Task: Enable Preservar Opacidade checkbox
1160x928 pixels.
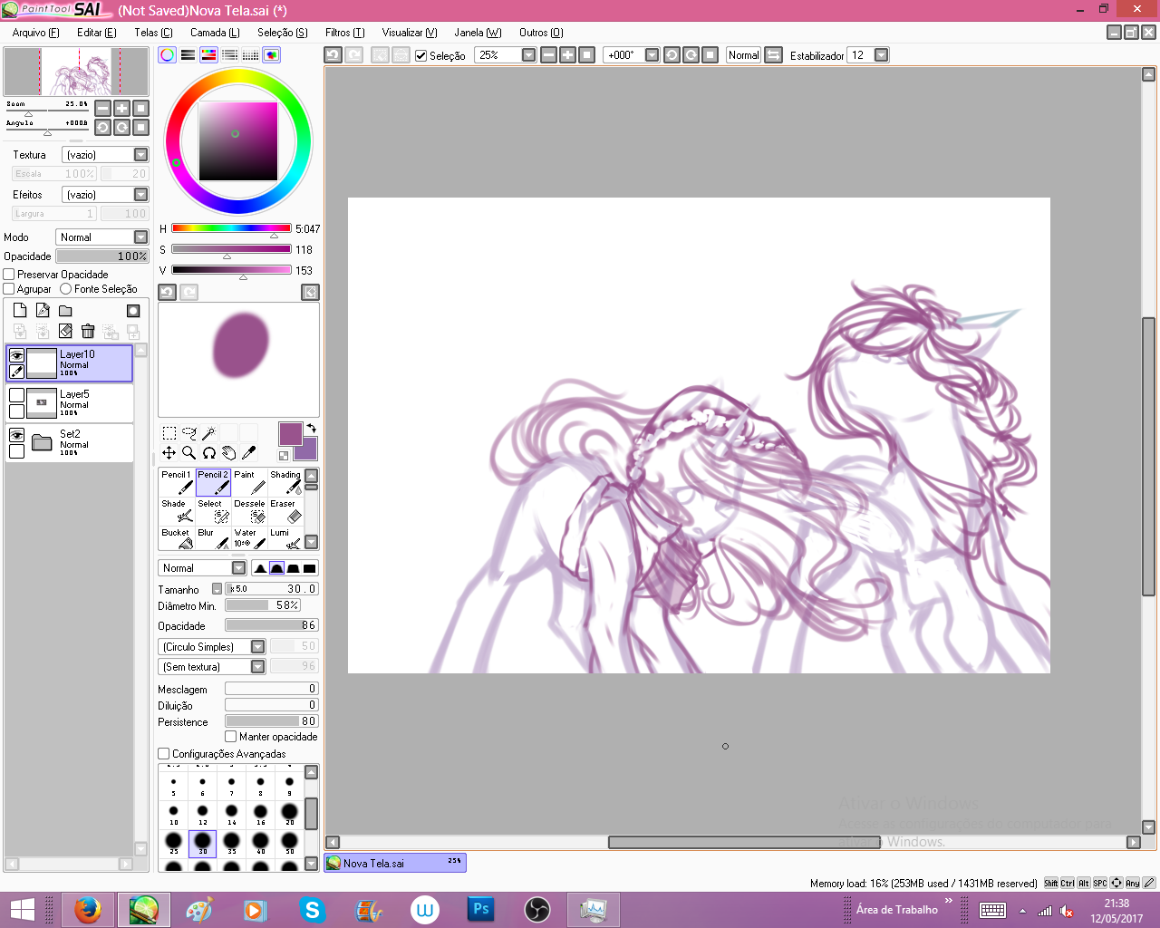Action: 9,275
